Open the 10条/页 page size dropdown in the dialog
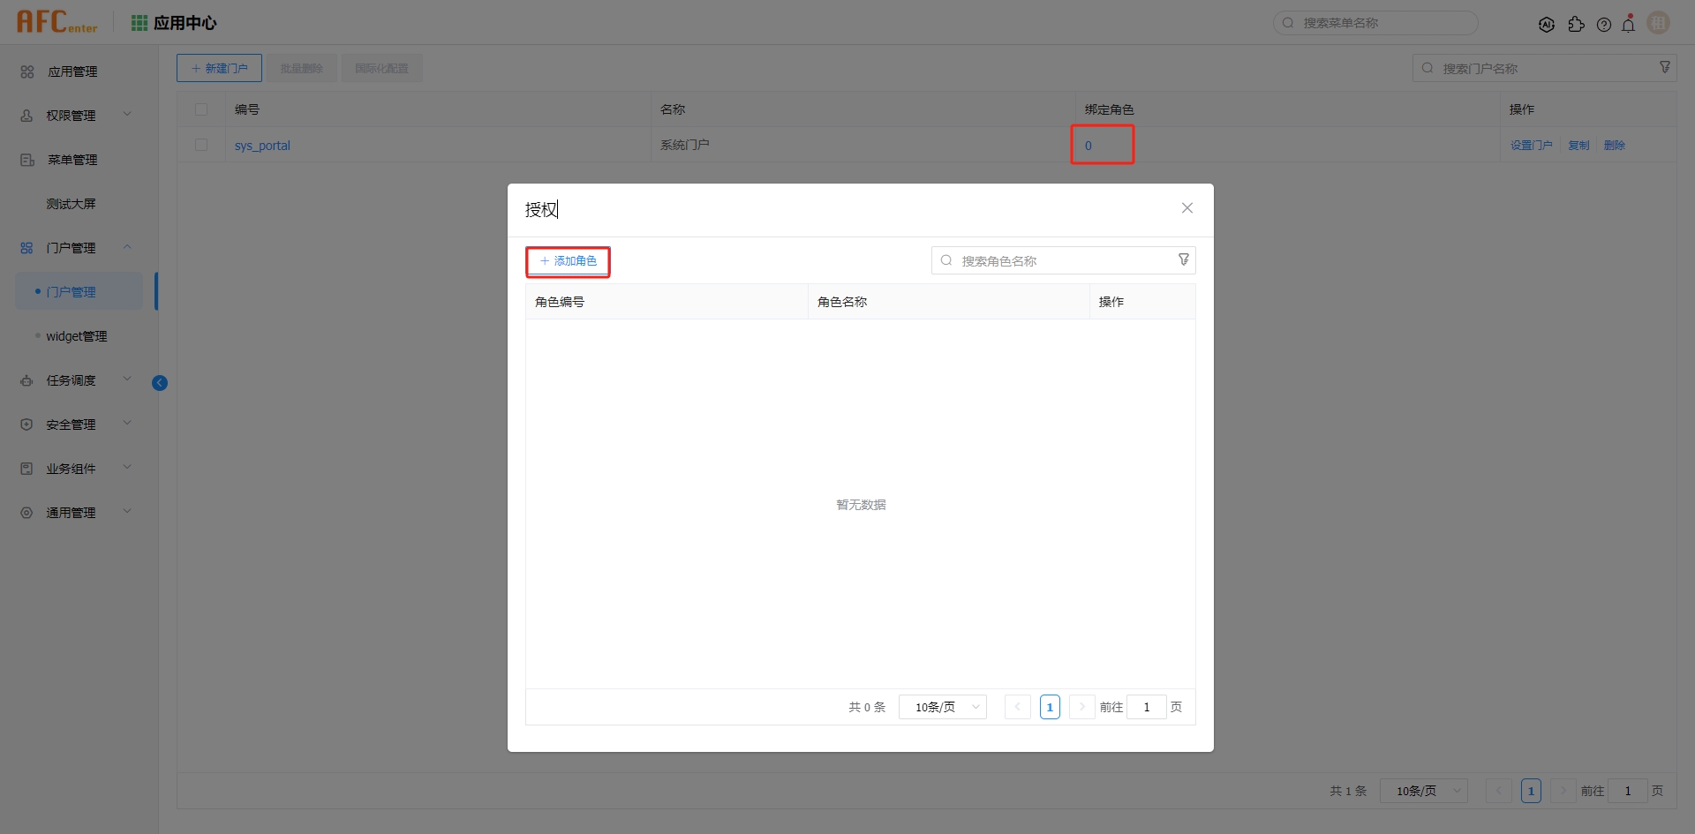The image size is (1695, 834). (941, 706)
